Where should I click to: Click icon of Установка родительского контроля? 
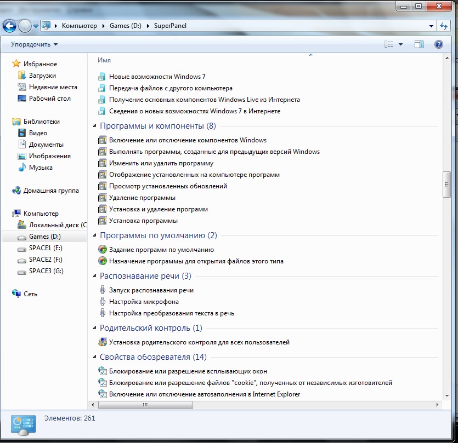pos(103,342)
